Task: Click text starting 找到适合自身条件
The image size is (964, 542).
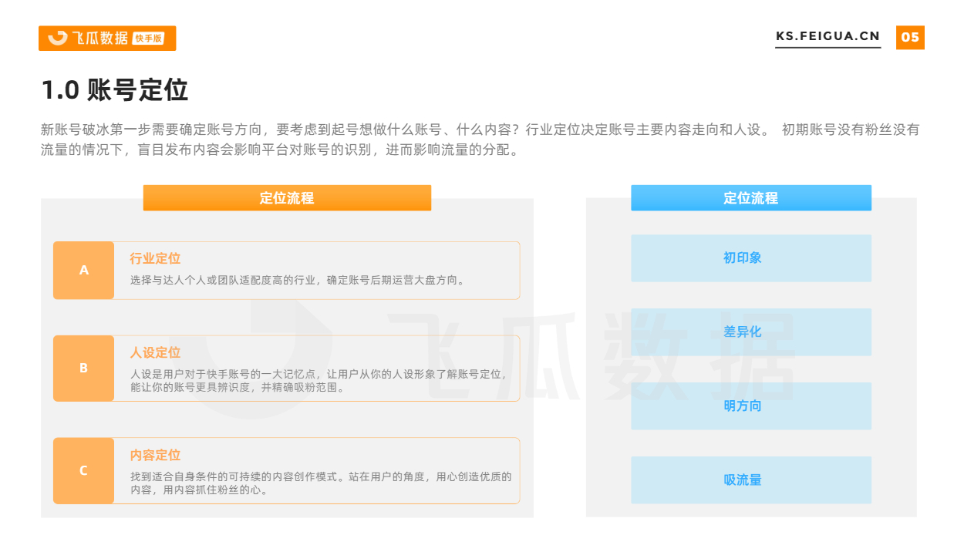Action: click(321, 483)
